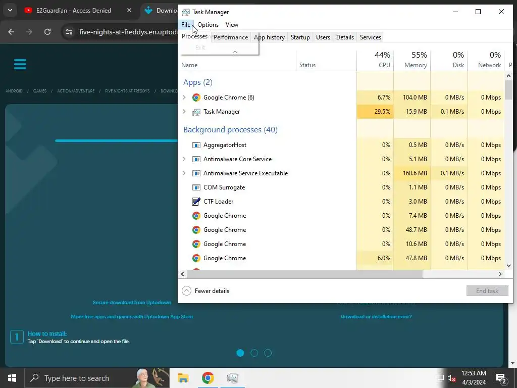Click the ANDROID breadcrumb link
Viewport: 517px width, 388px height.
14,91
